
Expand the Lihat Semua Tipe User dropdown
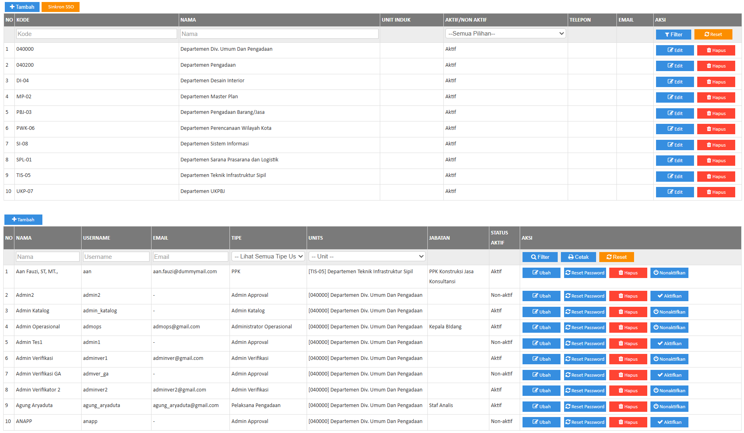point(268,256)
